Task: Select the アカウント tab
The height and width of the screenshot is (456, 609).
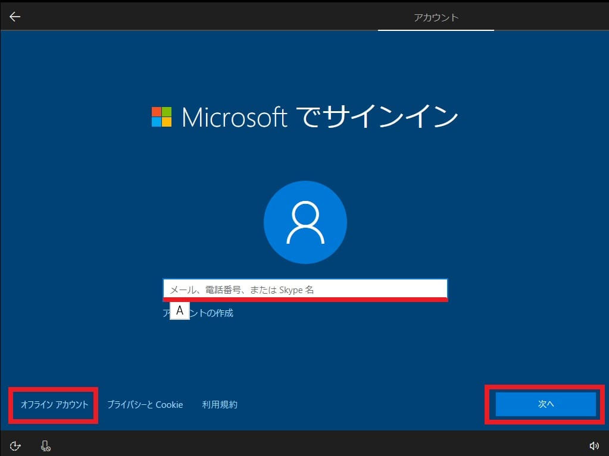Action: [436, 17]
